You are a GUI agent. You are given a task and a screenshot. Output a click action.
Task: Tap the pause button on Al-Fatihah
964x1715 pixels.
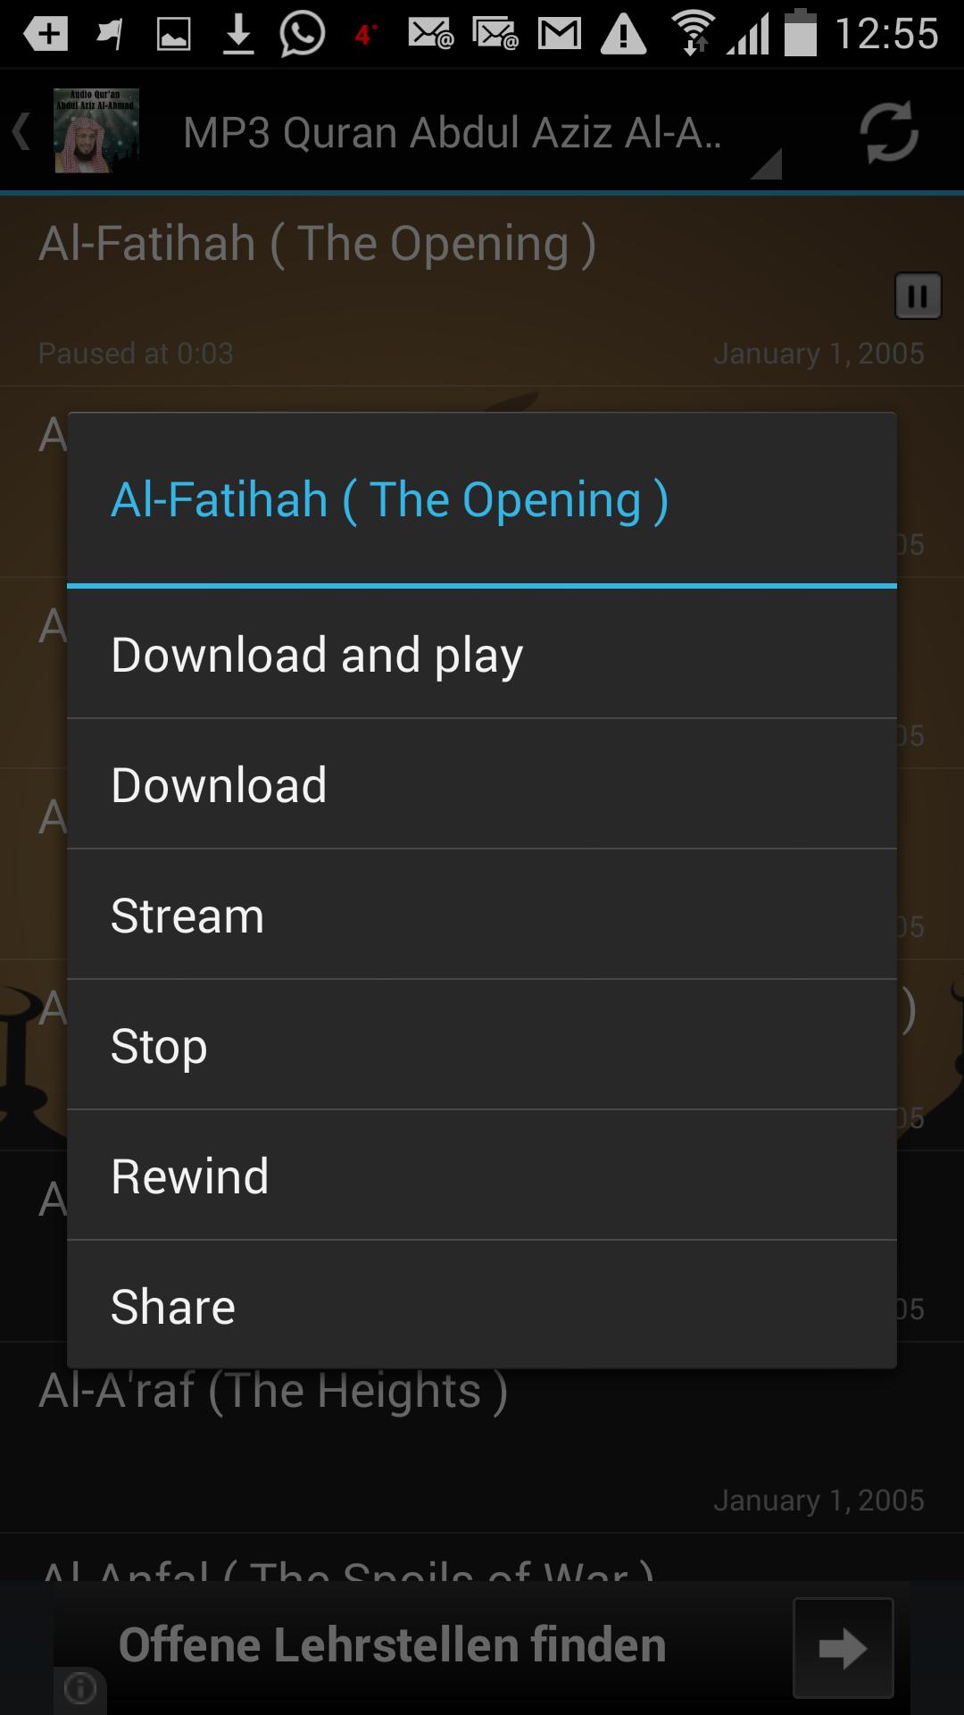click(918, 296)
